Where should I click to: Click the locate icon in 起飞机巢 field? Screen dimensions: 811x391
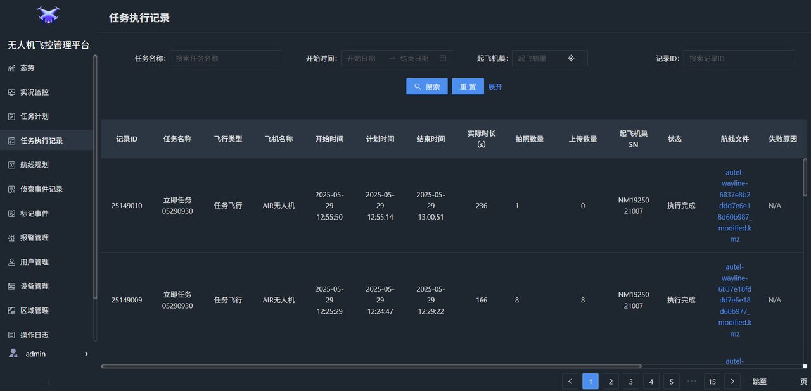click(x=571, y=58)
